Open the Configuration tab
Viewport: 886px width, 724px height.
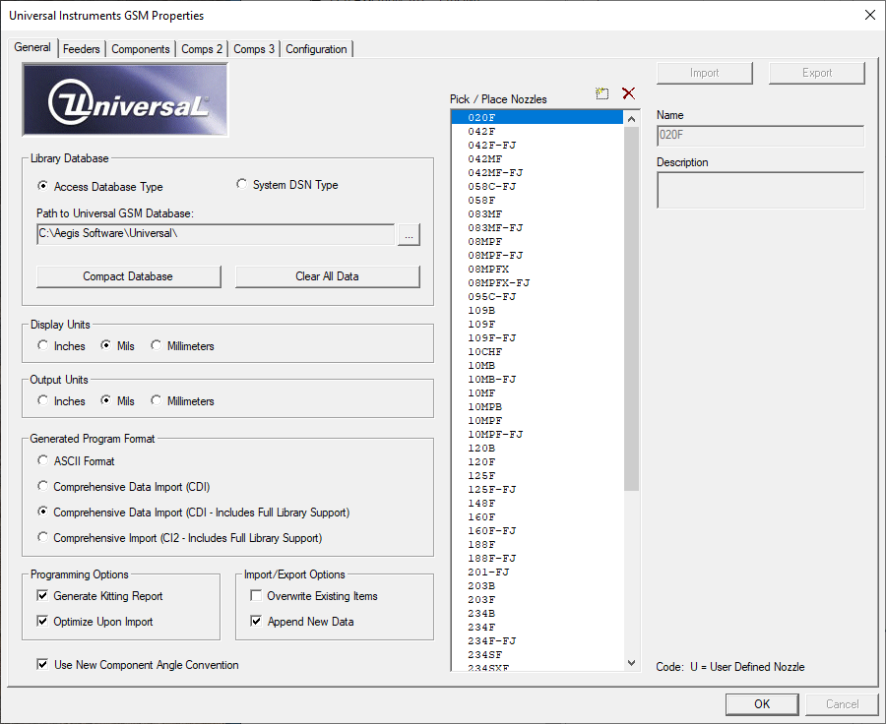click(x=316, y=47)
